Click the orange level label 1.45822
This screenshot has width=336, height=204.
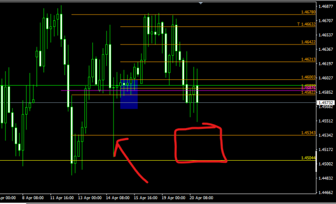(x=308, y=92)
